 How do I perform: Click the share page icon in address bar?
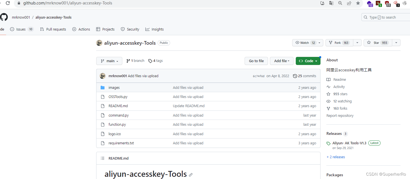click(x=349, y=3)
